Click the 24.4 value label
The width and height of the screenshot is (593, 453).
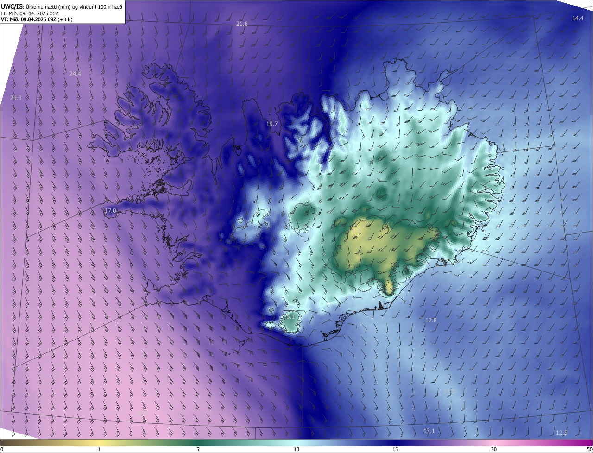pos(75,74)
